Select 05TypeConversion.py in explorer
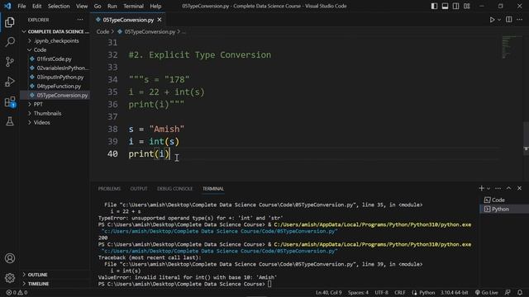 (55, 96)
